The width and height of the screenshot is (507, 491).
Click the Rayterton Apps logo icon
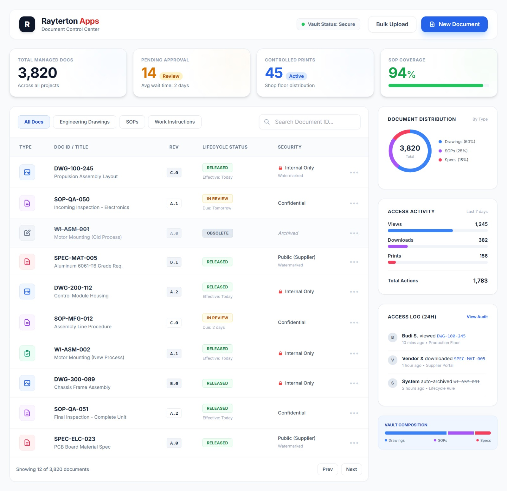pyautogui.click(x=27, y=24)
